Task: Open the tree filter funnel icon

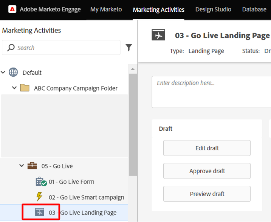Action: [129, 48]
